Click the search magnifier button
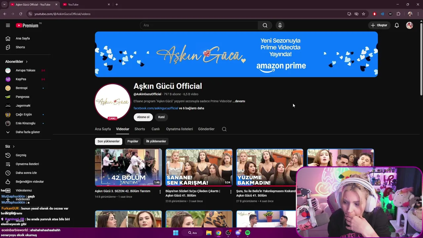The width and height of the screenshot is (423, 238). (x=265, y=25)
